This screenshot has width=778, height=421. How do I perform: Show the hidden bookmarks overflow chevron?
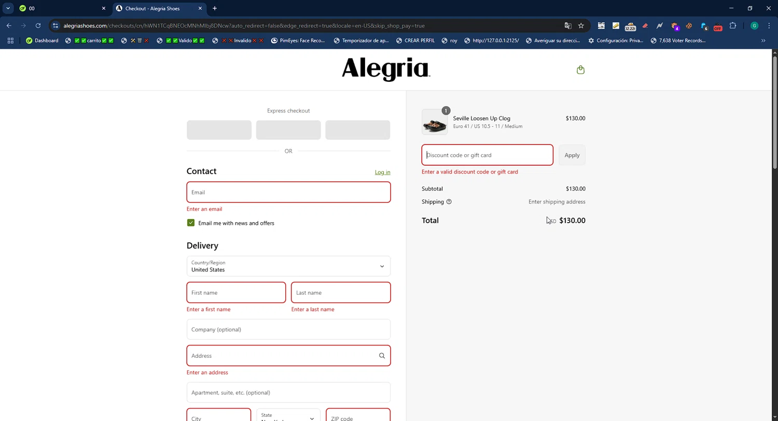[x=763, y=40]
